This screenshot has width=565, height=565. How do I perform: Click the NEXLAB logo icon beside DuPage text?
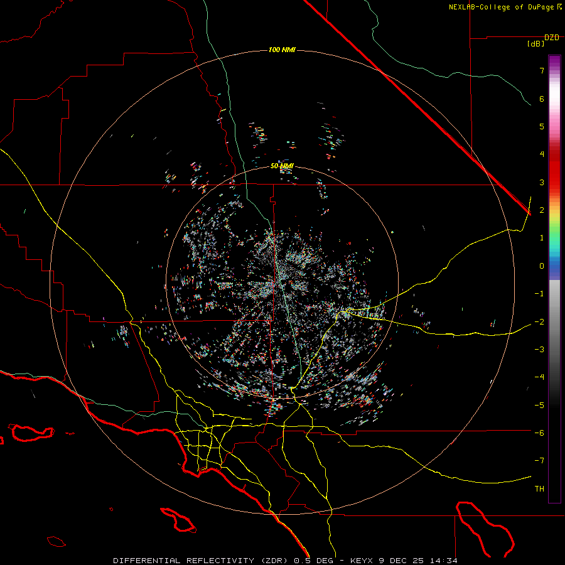[x=559, y=7]
